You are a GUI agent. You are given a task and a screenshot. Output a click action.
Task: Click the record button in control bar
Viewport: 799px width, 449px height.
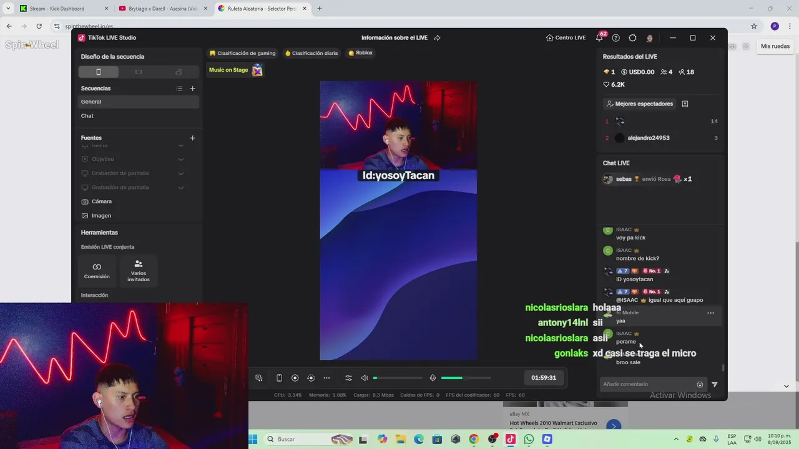[295, 378]
